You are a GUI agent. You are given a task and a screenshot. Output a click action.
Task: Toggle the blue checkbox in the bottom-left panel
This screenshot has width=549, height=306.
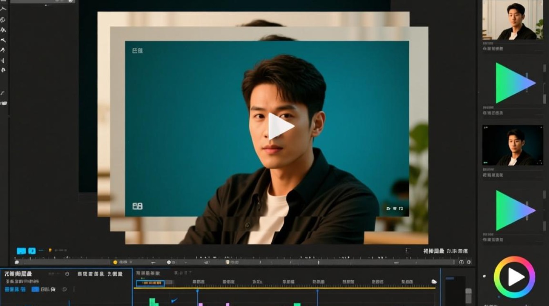tap(35, 289)
